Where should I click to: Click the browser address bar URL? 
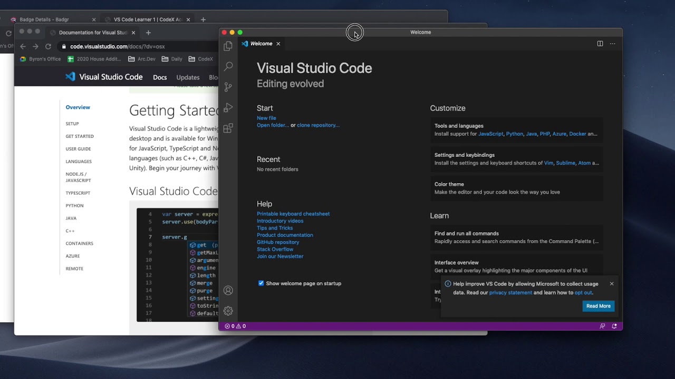(x=117, y=46)
